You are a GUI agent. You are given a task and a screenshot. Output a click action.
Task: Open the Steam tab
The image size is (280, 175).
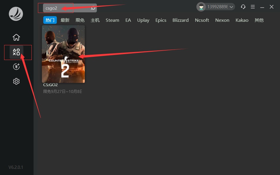[112, 20]
